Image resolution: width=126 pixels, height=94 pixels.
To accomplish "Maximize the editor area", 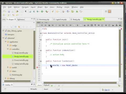I will pyautogui.click(x=121, y=19).
